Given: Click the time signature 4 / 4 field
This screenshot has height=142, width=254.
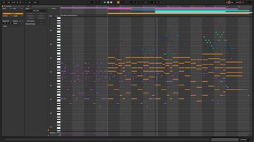Looking at the screenshot, I should coord(24,2).
